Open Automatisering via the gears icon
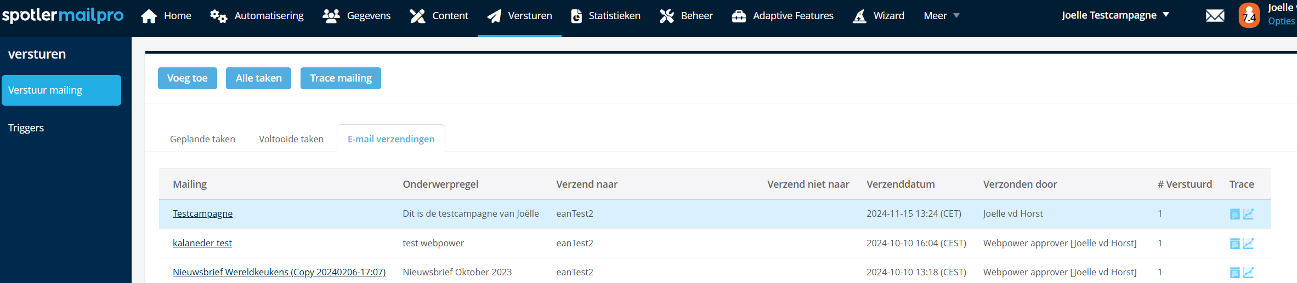The image size is (1297, 283). tap(218, 16)
